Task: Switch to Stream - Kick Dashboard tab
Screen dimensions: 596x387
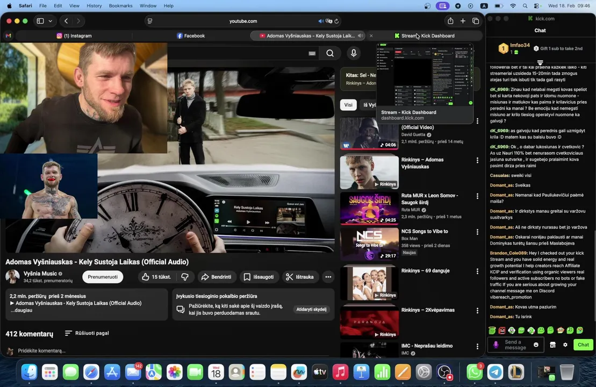Action: tap(424, 35)
